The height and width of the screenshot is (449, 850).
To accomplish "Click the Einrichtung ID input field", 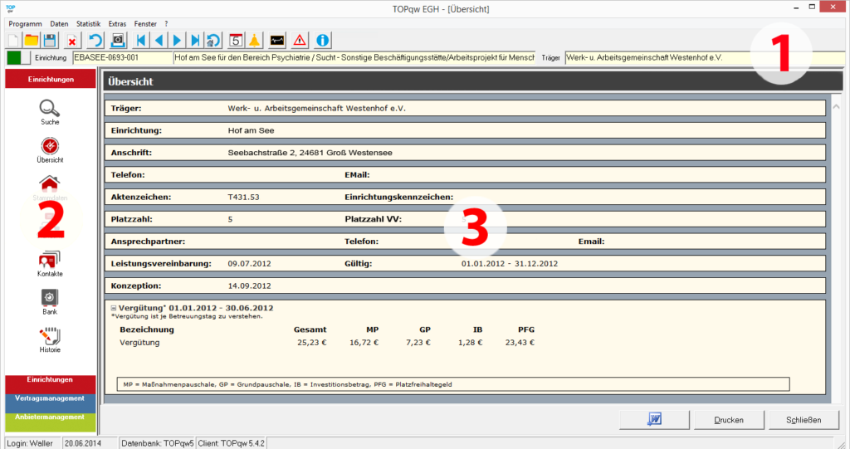I will click(x=121, y=58).
